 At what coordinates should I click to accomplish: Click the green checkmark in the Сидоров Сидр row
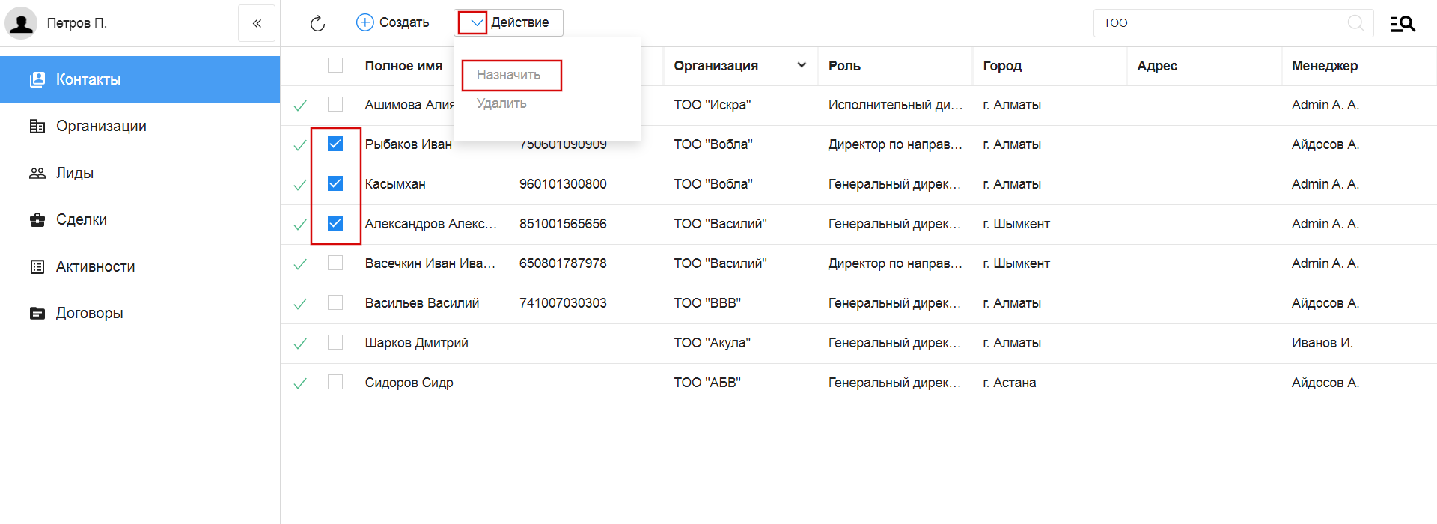click(x=300, y=383)
